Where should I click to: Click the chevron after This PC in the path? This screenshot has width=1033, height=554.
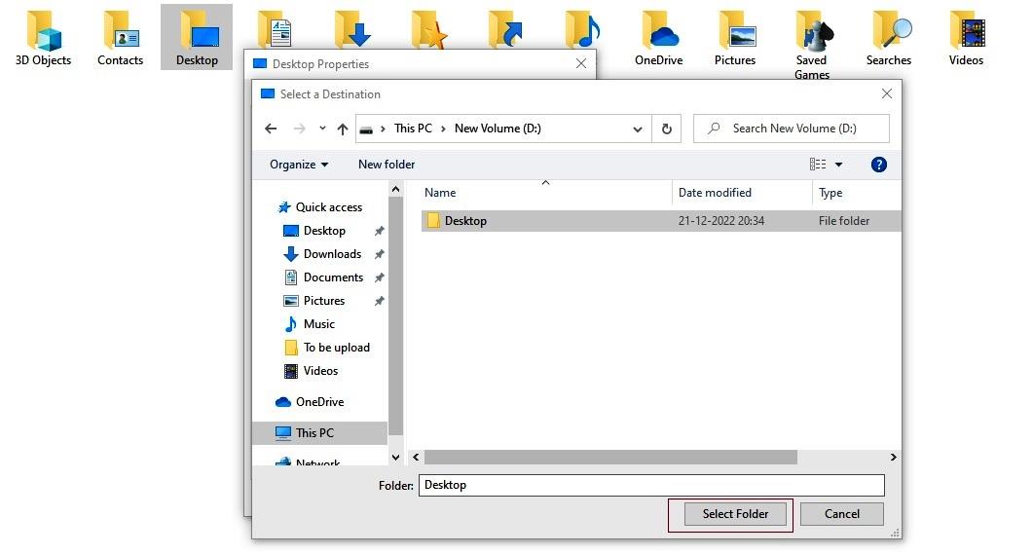(x=443, y=129)
